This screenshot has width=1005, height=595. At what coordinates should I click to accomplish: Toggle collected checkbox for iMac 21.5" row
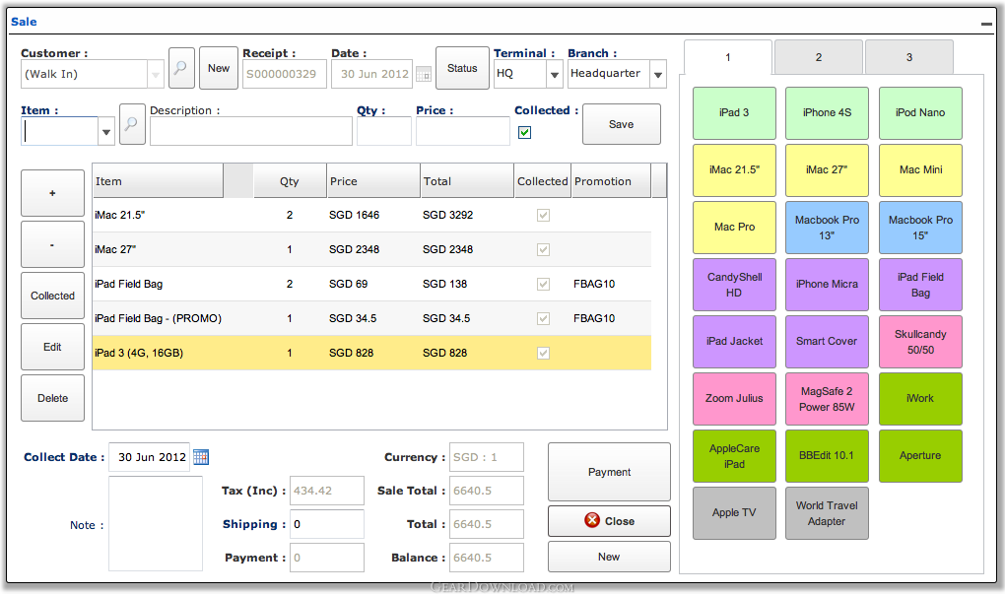point(543,215)
